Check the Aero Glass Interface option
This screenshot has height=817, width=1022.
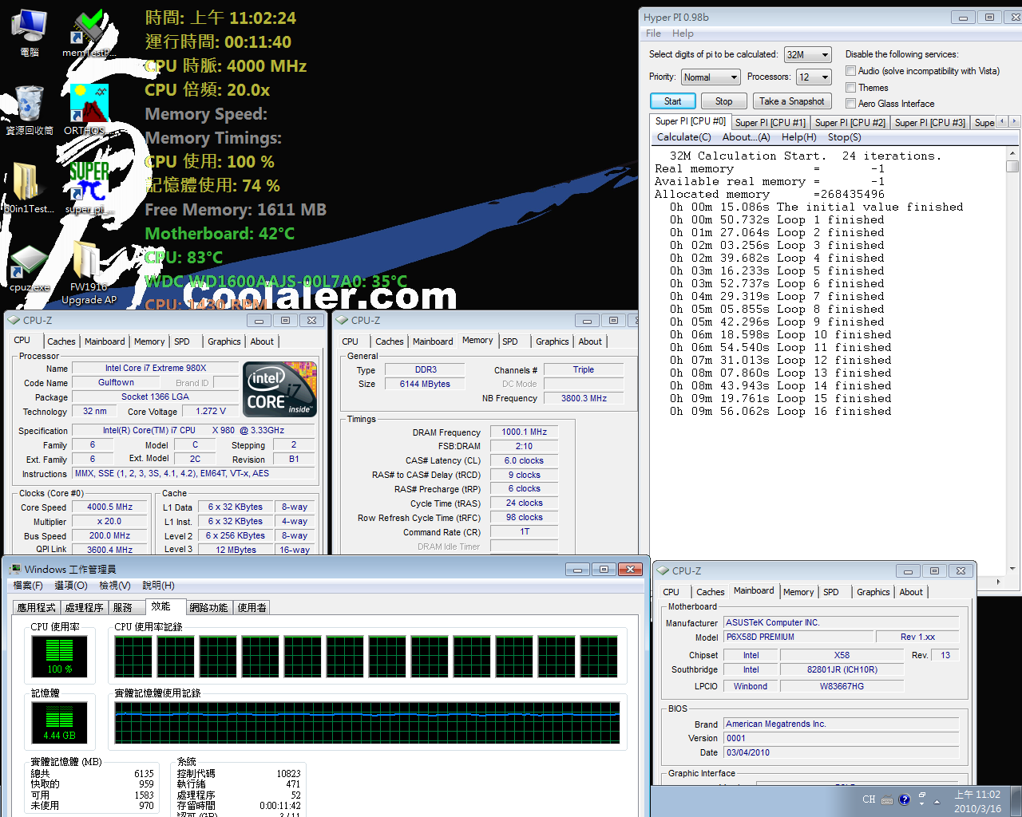(851, 104)
